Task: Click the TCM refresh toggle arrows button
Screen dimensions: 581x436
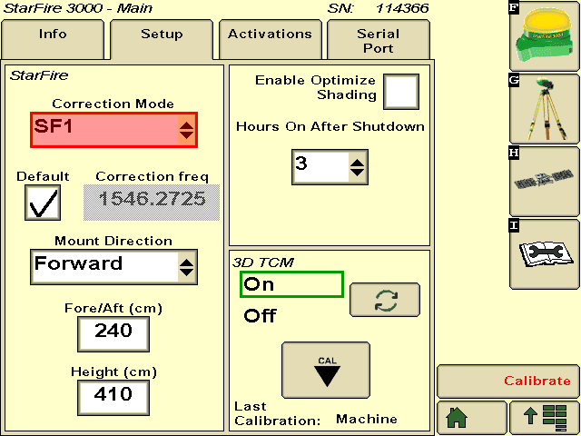Action: [385, 300]
